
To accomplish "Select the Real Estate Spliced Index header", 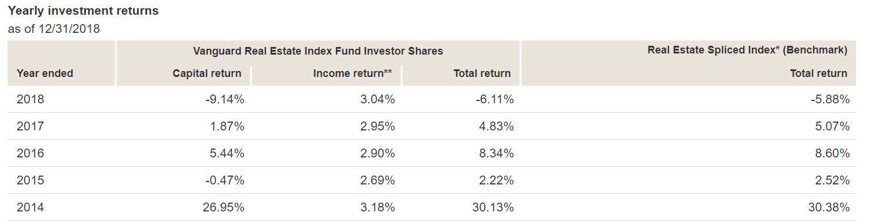I will click(747, 51).
